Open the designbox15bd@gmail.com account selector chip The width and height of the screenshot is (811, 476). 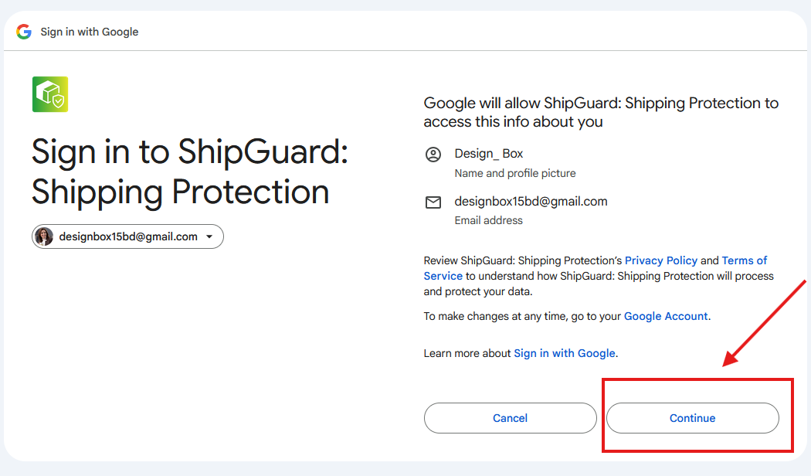[127, 236]
